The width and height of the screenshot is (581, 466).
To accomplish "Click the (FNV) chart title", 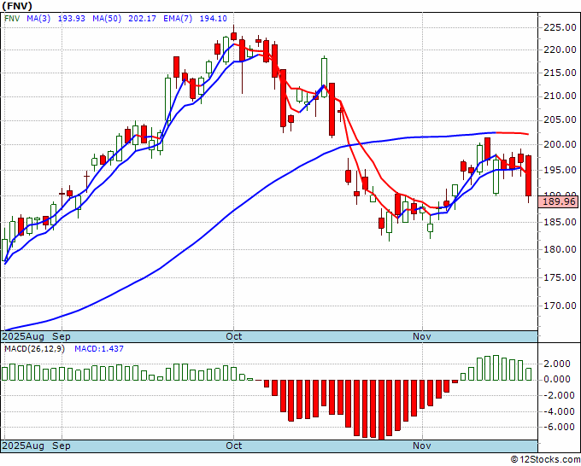I will (x=17, y=6).
